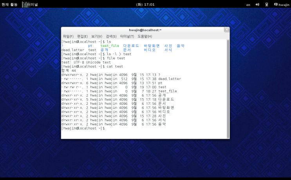This screenshot has width=291, height=180.
Task: Click the 비디오 entry in long listing
Action: [164, 112]
